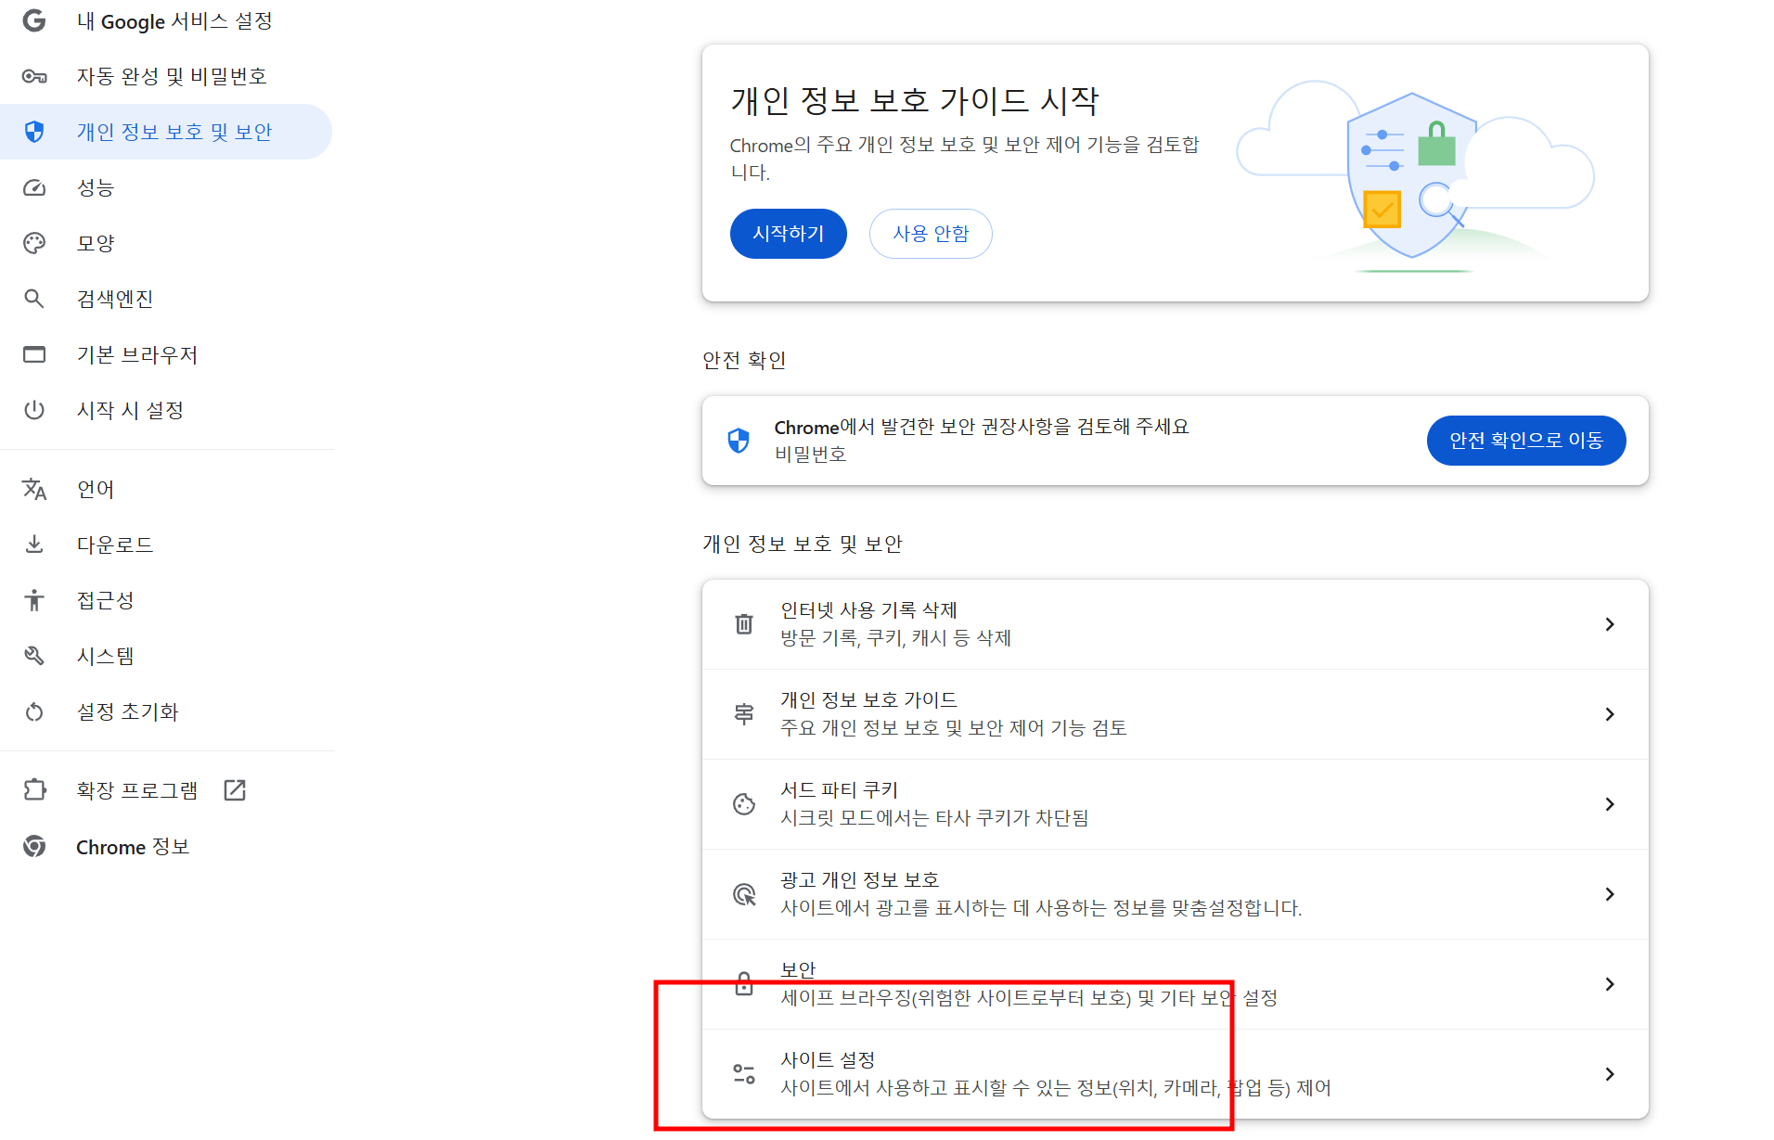
Task: Click the 방문 기록, 쿠키, 캐시 등 삭제 description
Action: point(895,638)
